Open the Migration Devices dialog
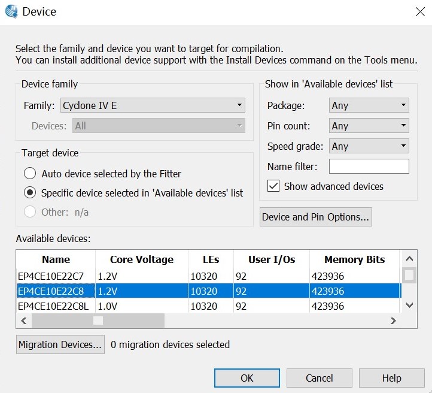The height and width of the screenshot is (393, 432). [60, 344]
